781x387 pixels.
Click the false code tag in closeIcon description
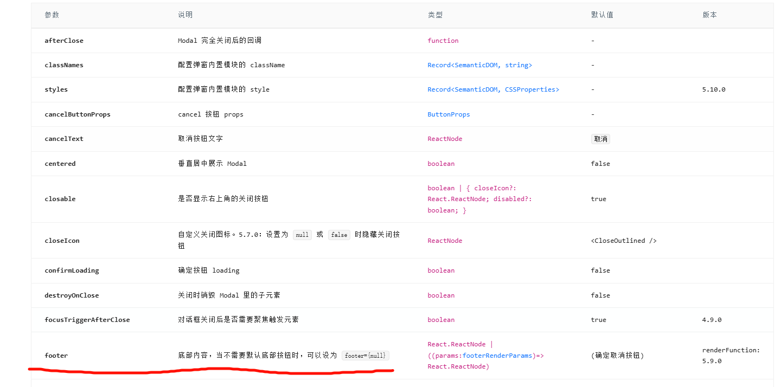coord(339,235)
